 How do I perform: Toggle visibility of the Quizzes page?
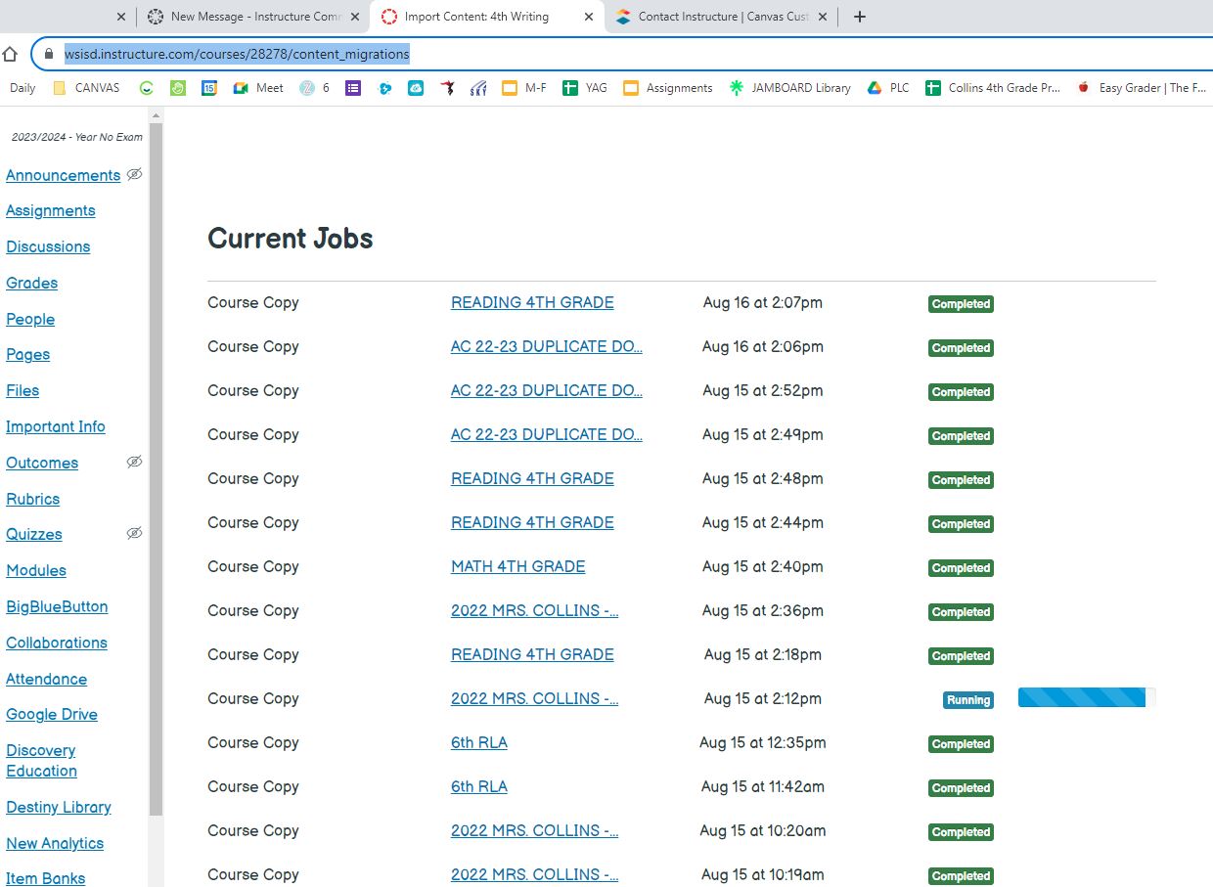pos(135,532)
